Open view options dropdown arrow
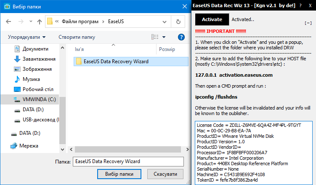The width and height of the screenshot is (316, 185). click(x=164, y=37)
